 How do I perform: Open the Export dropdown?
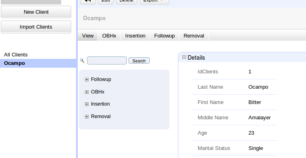(x=154, y=1)
